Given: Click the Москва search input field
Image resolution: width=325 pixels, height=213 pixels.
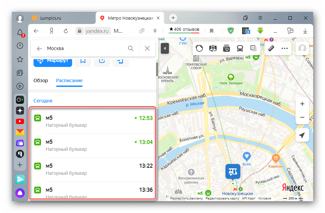Looking at the screenshot, I should 85,48.
